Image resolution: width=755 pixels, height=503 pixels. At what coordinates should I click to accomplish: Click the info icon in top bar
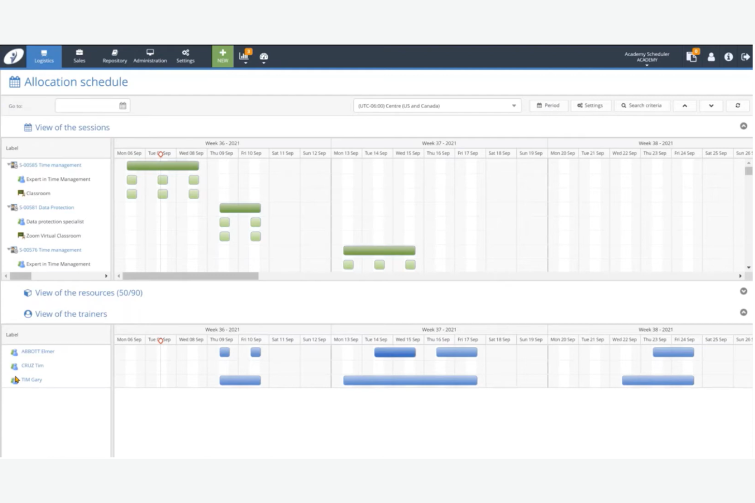click(728, 57)
